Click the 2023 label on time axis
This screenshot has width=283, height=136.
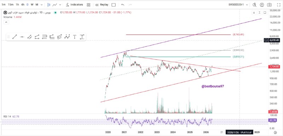(157, 132)
